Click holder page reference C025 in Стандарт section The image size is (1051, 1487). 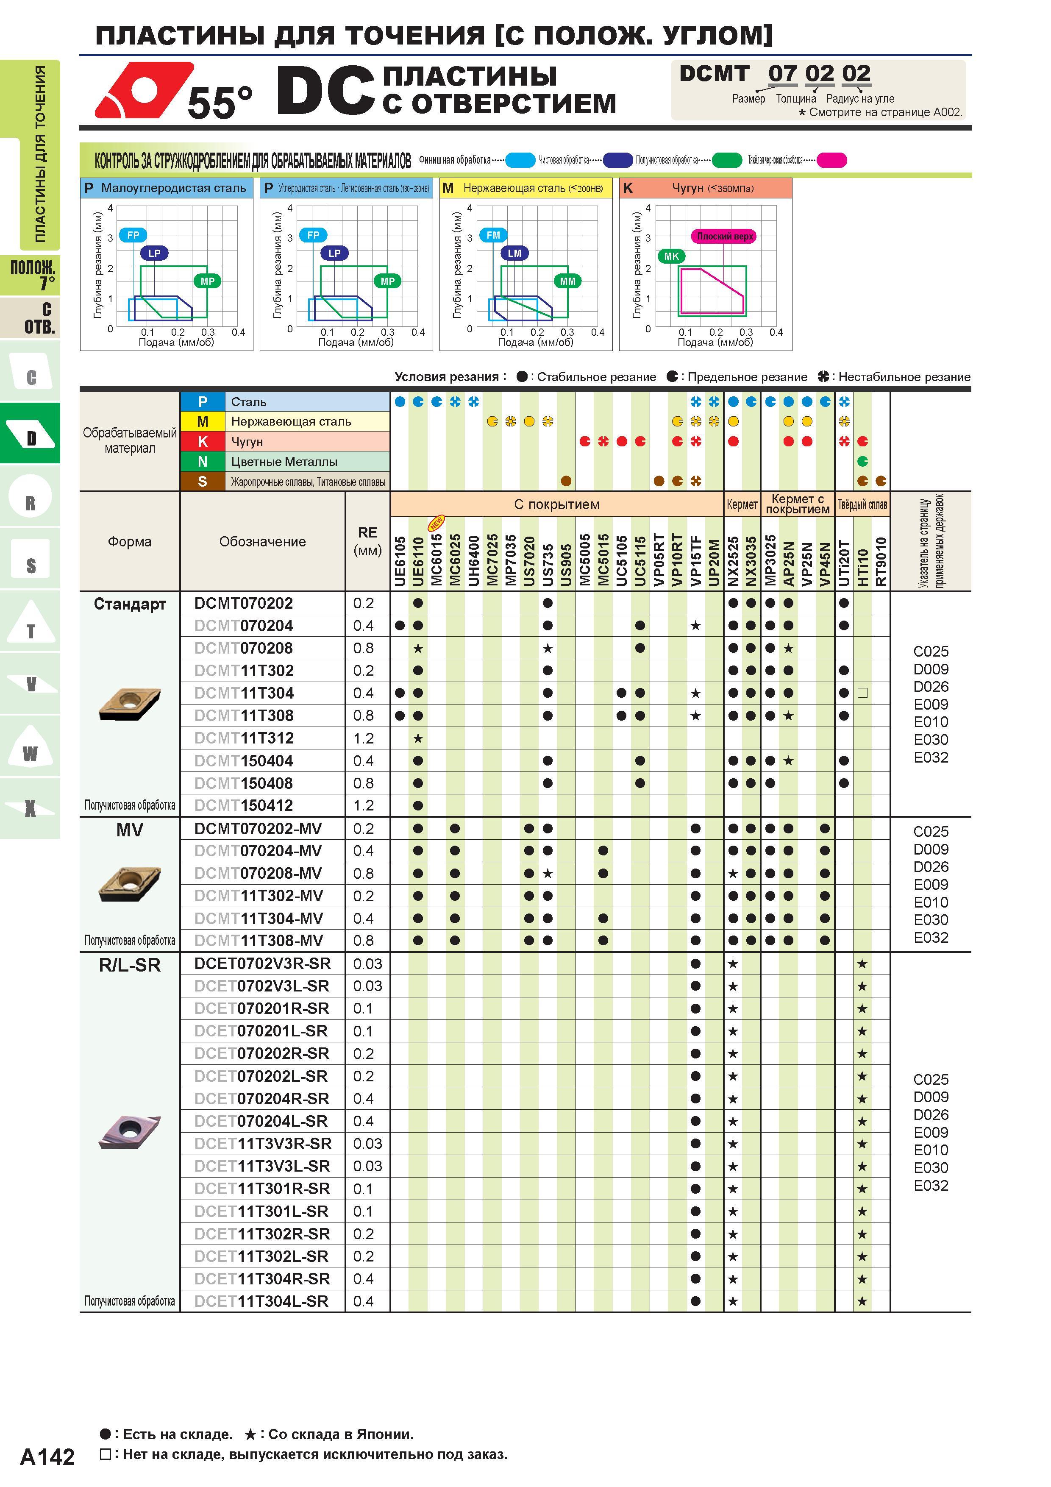coord(931,651)
